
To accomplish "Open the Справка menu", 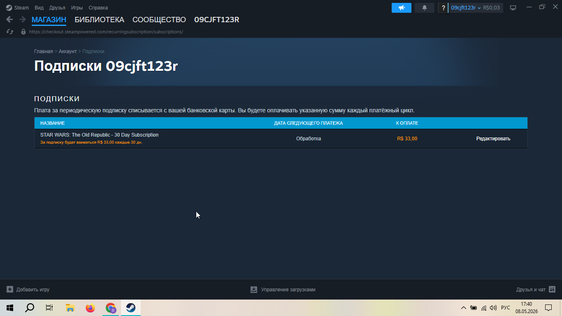I will (98, 8).
